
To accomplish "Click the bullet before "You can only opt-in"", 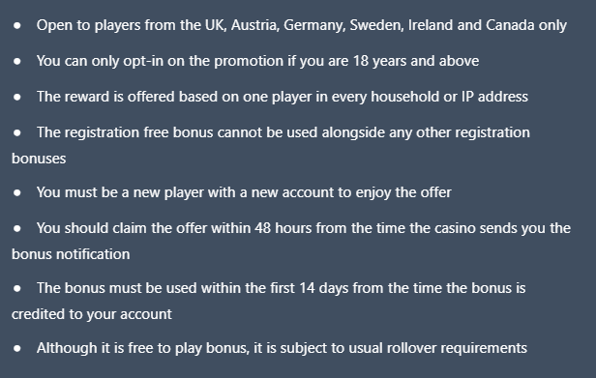I will coord(17,62).
